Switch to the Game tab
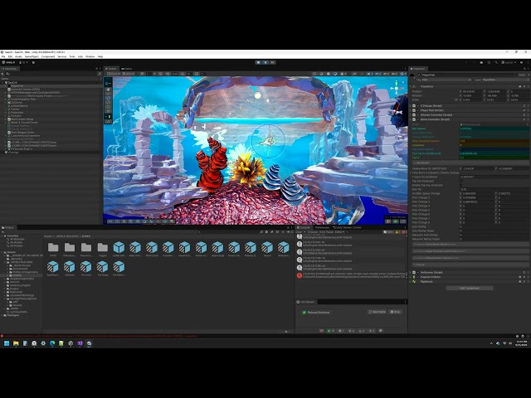This screenshot has height=398, width=531. click(127, 69)
